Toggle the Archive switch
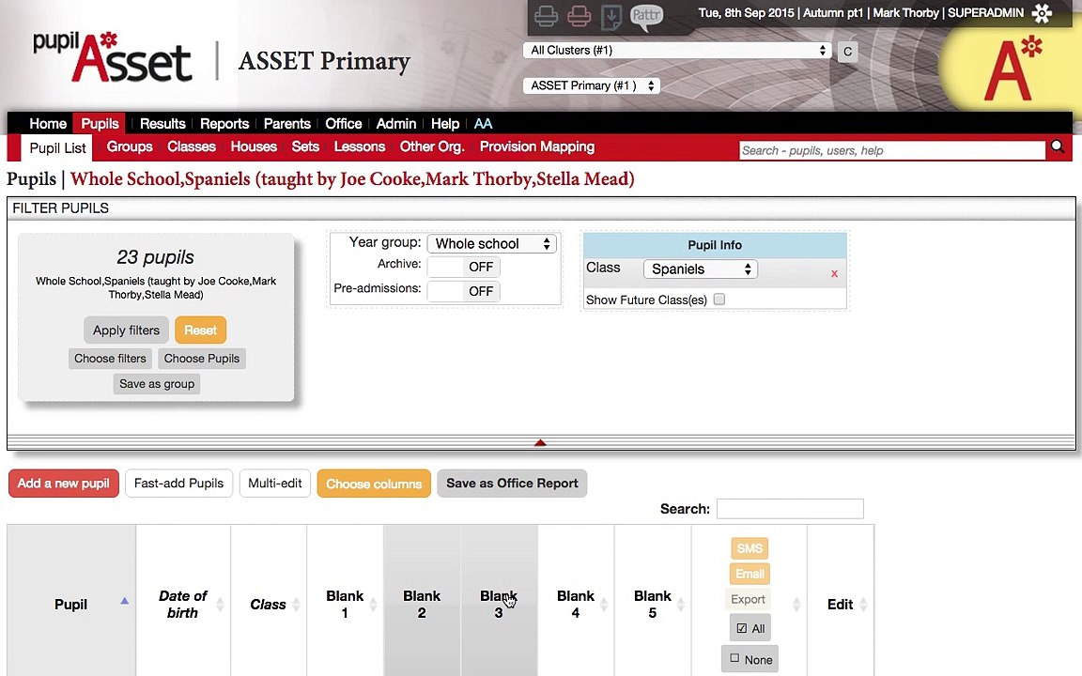The width and height of the screenshot is (1082, 676). click(x=464, y=267)
